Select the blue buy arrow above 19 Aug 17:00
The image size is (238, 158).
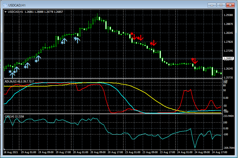(x=65, y=41)
